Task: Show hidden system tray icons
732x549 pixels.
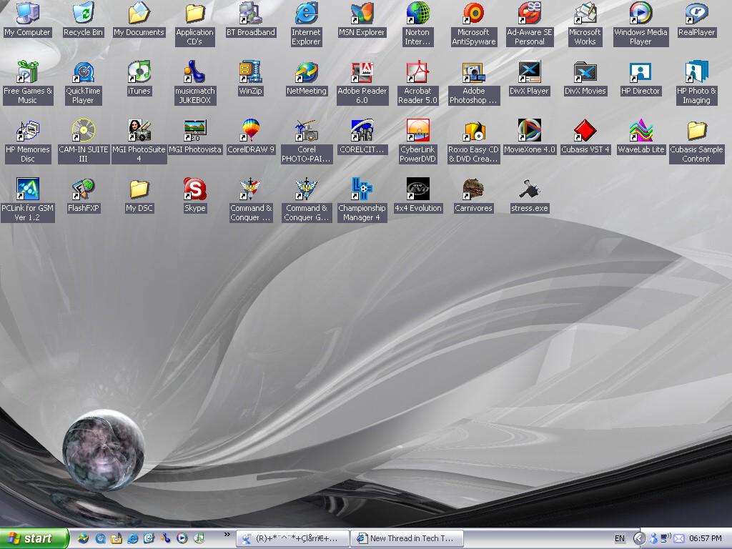Action: [640, 538]
